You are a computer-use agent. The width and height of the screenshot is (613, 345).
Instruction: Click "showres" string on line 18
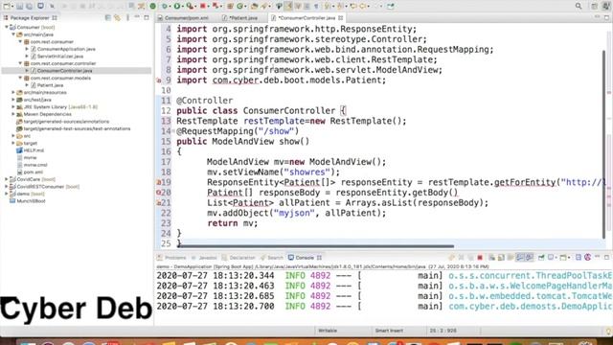[306, 172]
